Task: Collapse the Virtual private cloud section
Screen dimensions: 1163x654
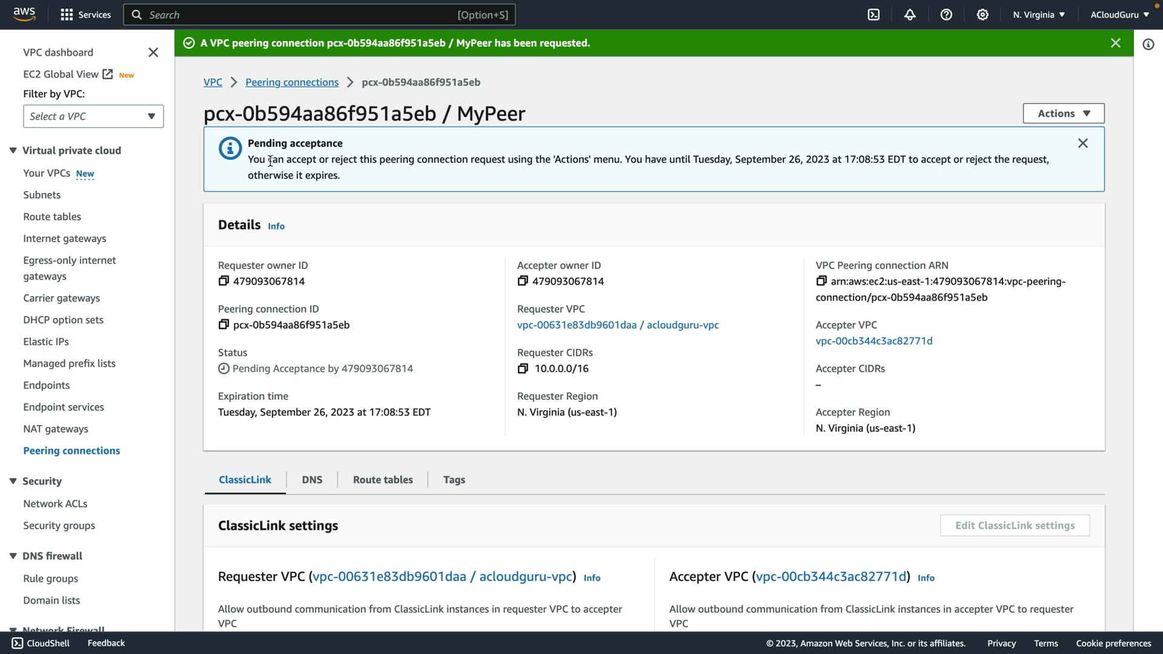Action: [13, 150]
